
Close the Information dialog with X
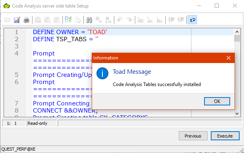tap(229, 58)
